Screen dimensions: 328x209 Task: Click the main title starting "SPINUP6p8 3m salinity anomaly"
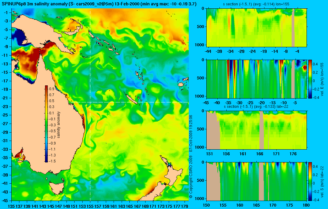[99, 4]
